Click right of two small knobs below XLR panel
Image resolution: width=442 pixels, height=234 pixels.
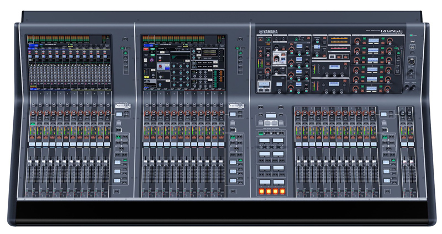413,88
